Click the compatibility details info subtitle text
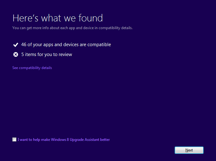 click(72, 28)
